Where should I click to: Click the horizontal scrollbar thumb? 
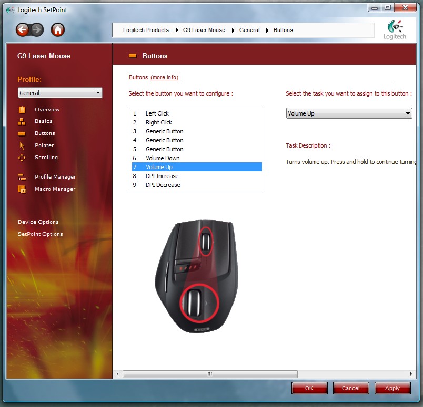coord(210,374)
